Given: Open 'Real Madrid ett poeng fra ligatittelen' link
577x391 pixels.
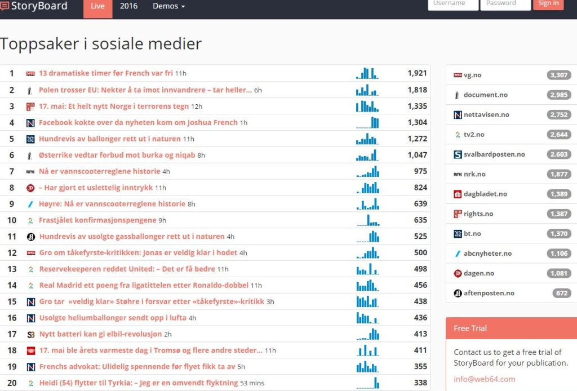Looking at the screenshot, I should (144, 286).
